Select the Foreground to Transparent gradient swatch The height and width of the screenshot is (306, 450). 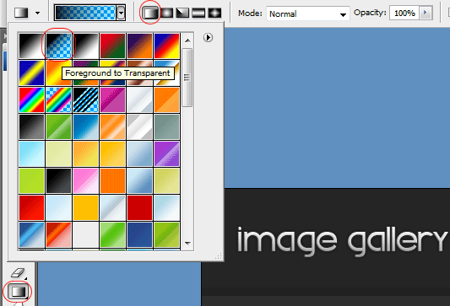coord(58,46)
